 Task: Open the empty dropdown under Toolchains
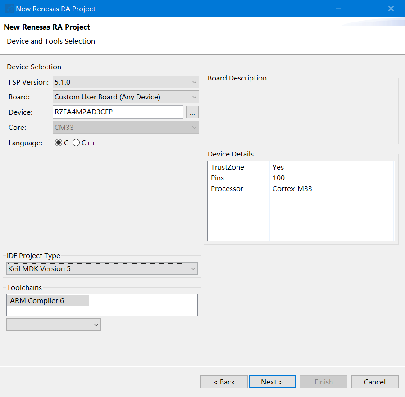tap(54, 325)
